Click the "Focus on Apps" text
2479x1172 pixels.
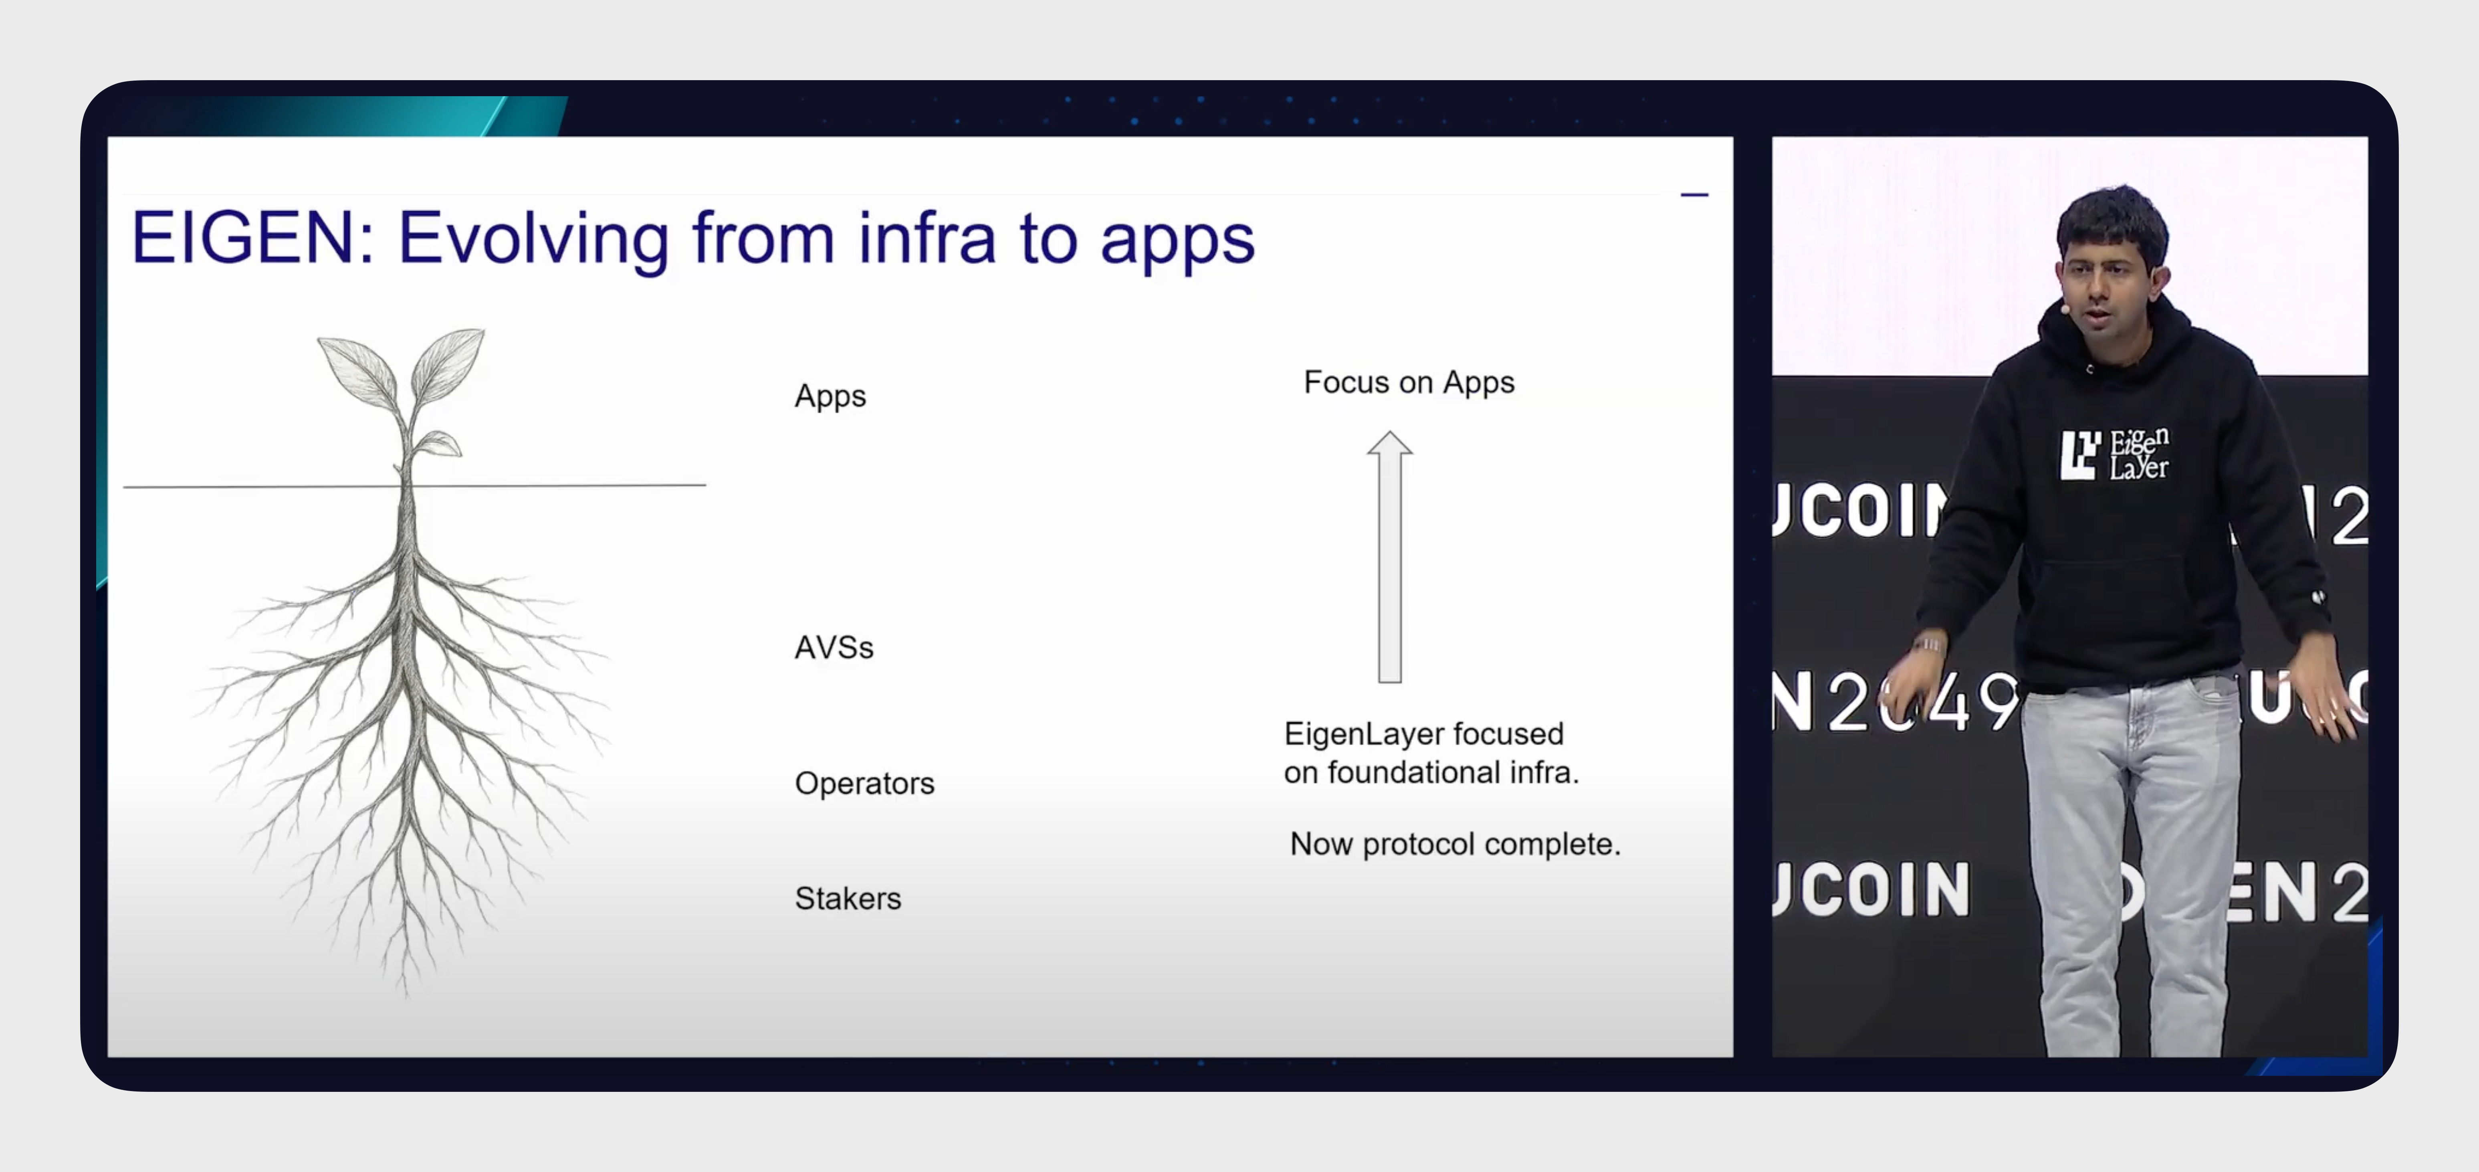coord(1409,383)
